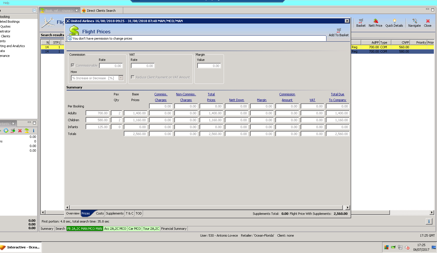Screen dimensions: 437x253
Task: Click the Nett Down column link
Action: pyautogui.click(x=236, y=100)
